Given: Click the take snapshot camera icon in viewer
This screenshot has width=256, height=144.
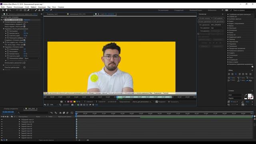Looking at the screenshot, I should coord(72,105).
